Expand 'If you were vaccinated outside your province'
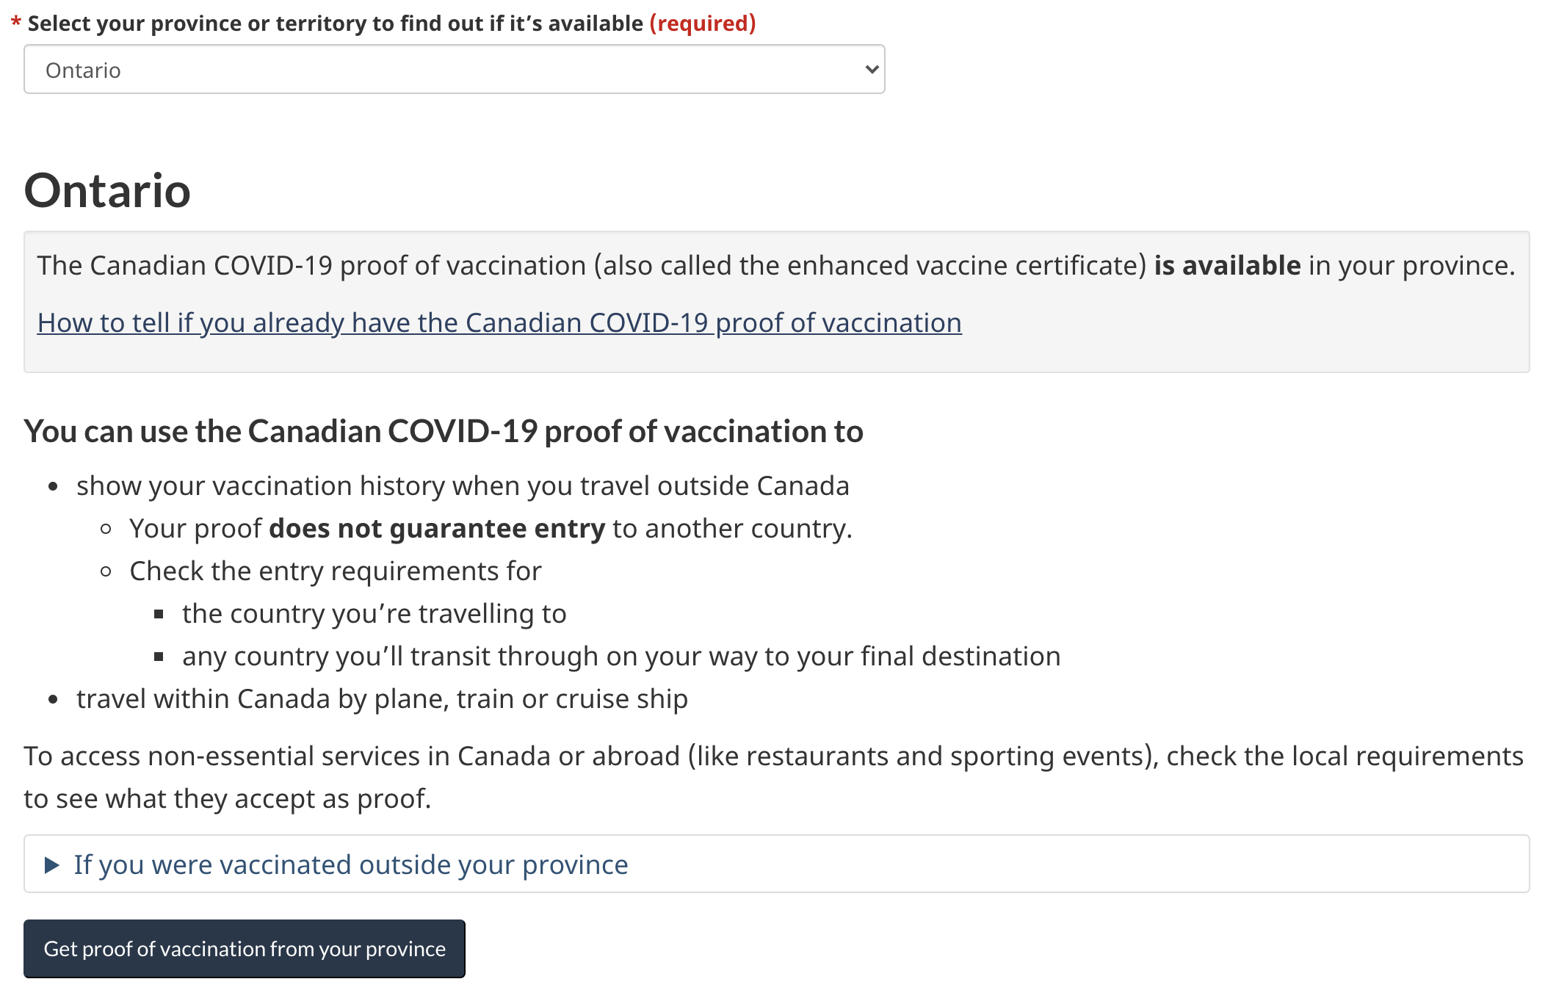Image resolution: width=1545 pixels, height=990 pixels. (350, 865)
